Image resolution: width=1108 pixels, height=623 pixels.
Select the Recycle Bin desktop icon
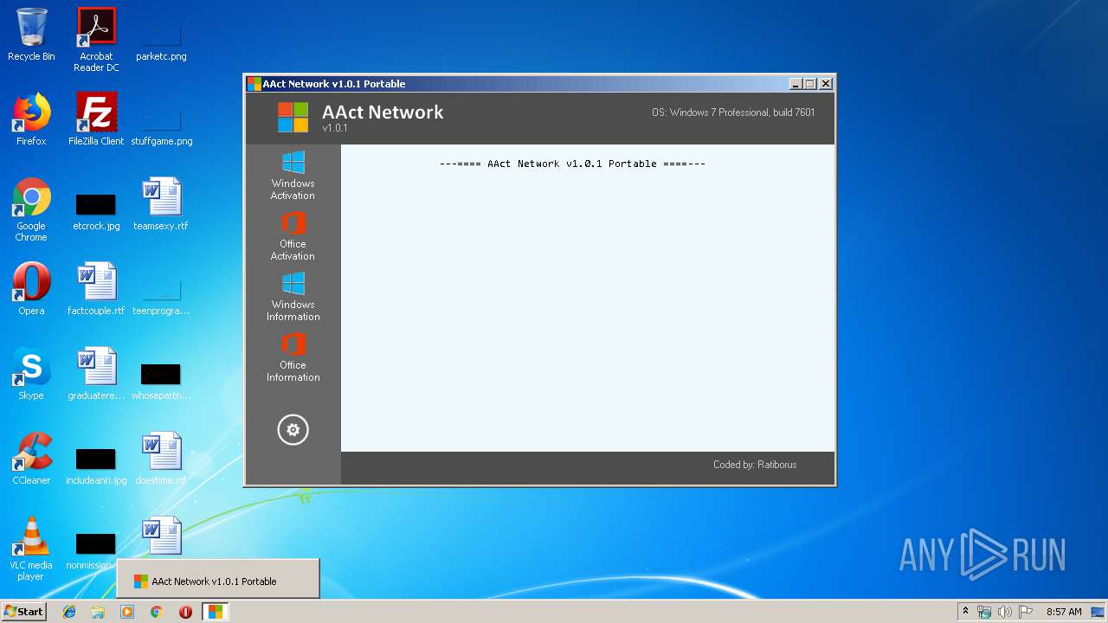(x=31, y=35)
